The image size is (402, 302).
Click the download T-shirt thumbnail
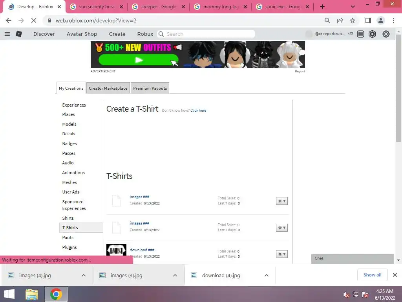point(116,250)
